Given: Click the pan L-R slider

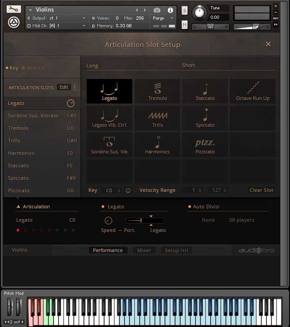Looking at the screenshot, I should (210, 27).
